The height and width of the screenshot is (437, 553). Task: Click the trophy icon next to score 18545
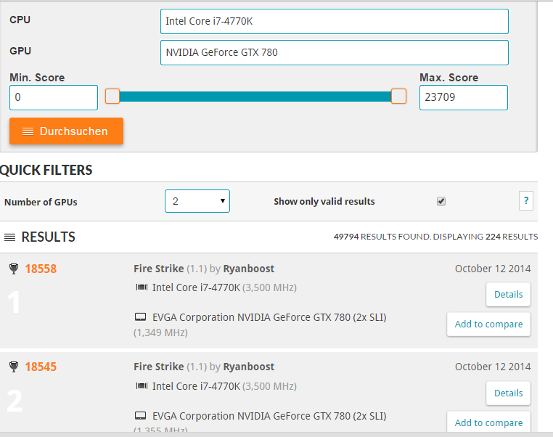pyautogui.click(x=14, y=367)
